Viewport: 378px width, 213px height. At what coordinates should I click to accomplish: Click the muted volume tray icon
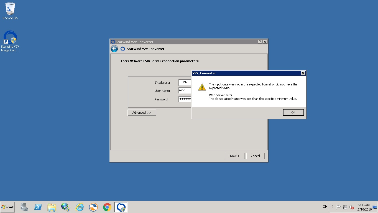(352, 207)
